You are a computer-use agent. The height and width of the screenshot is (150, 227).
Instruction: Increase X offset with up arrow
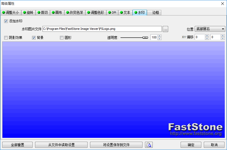(x=207, y=36)
